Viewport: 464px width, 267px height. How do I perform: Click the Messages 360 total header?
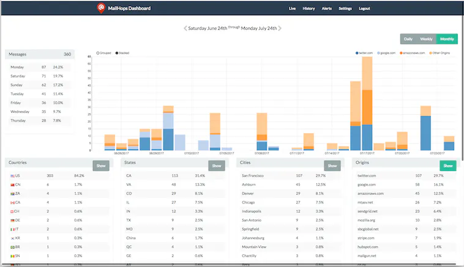click(40, 54)
